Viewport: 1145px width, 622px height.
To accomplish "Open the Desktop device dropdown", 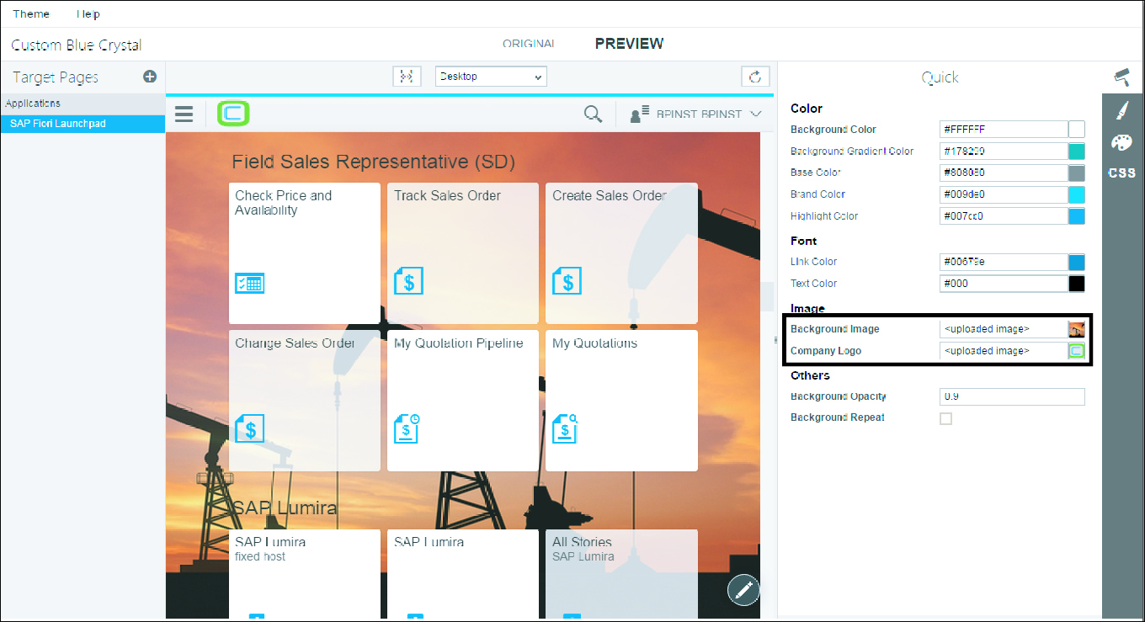I will click(491, 77).
